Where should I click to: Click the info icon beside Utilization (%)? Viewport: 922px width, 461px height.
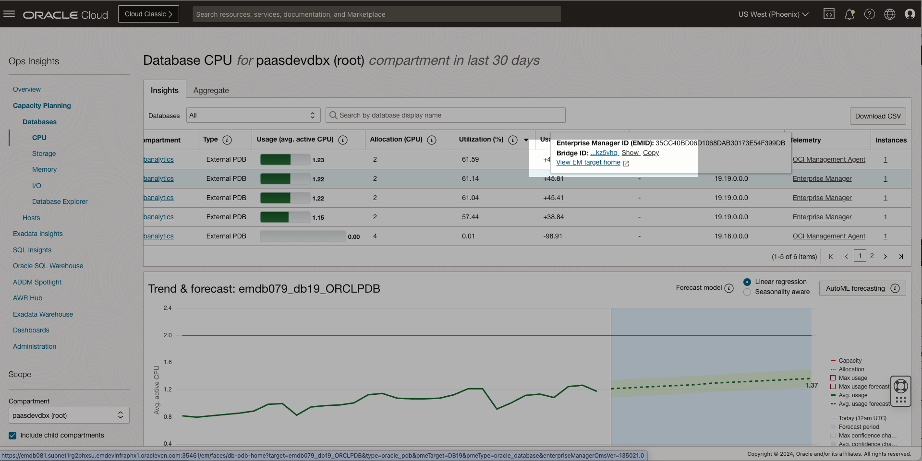point(513,140)
